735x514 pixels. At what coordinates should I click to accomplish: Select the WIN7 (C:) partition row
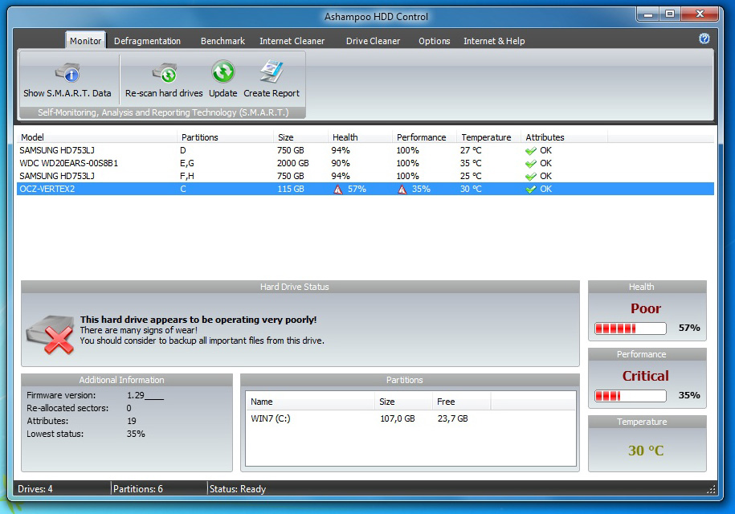click(x=410, y=418)
